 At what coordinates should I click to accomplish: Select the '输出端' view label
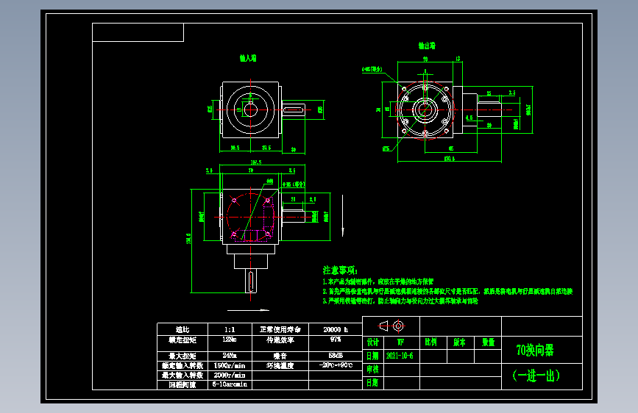click(427, 46)
